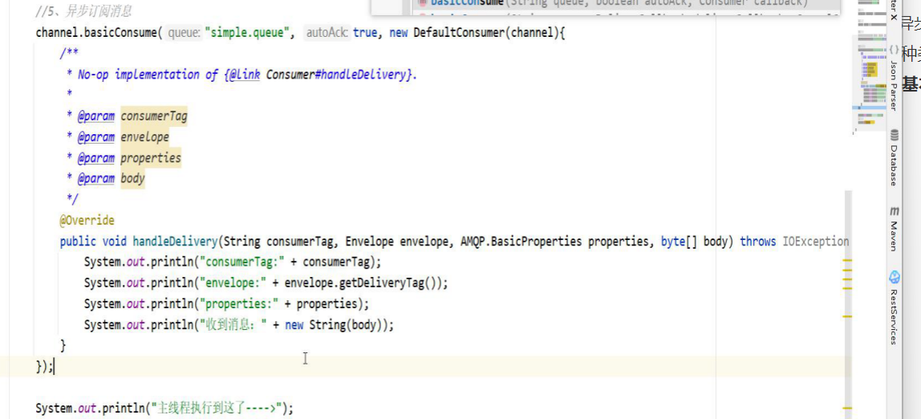The width and height of the screenshot is (921, 419).
Task: Click @link tag in Javadoc comment
Action: [244, 75]
